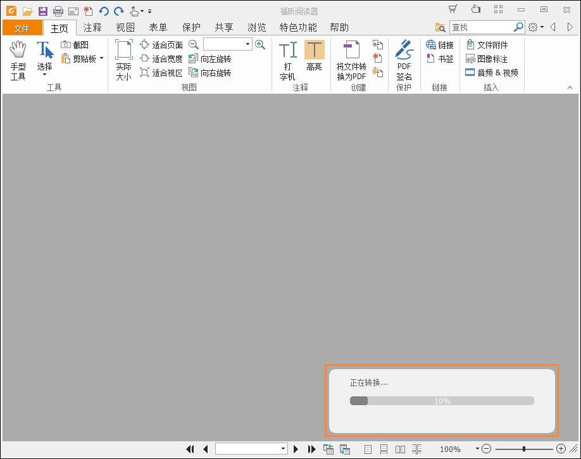Click the 适合页面 fit page button

tap(163, 44)
